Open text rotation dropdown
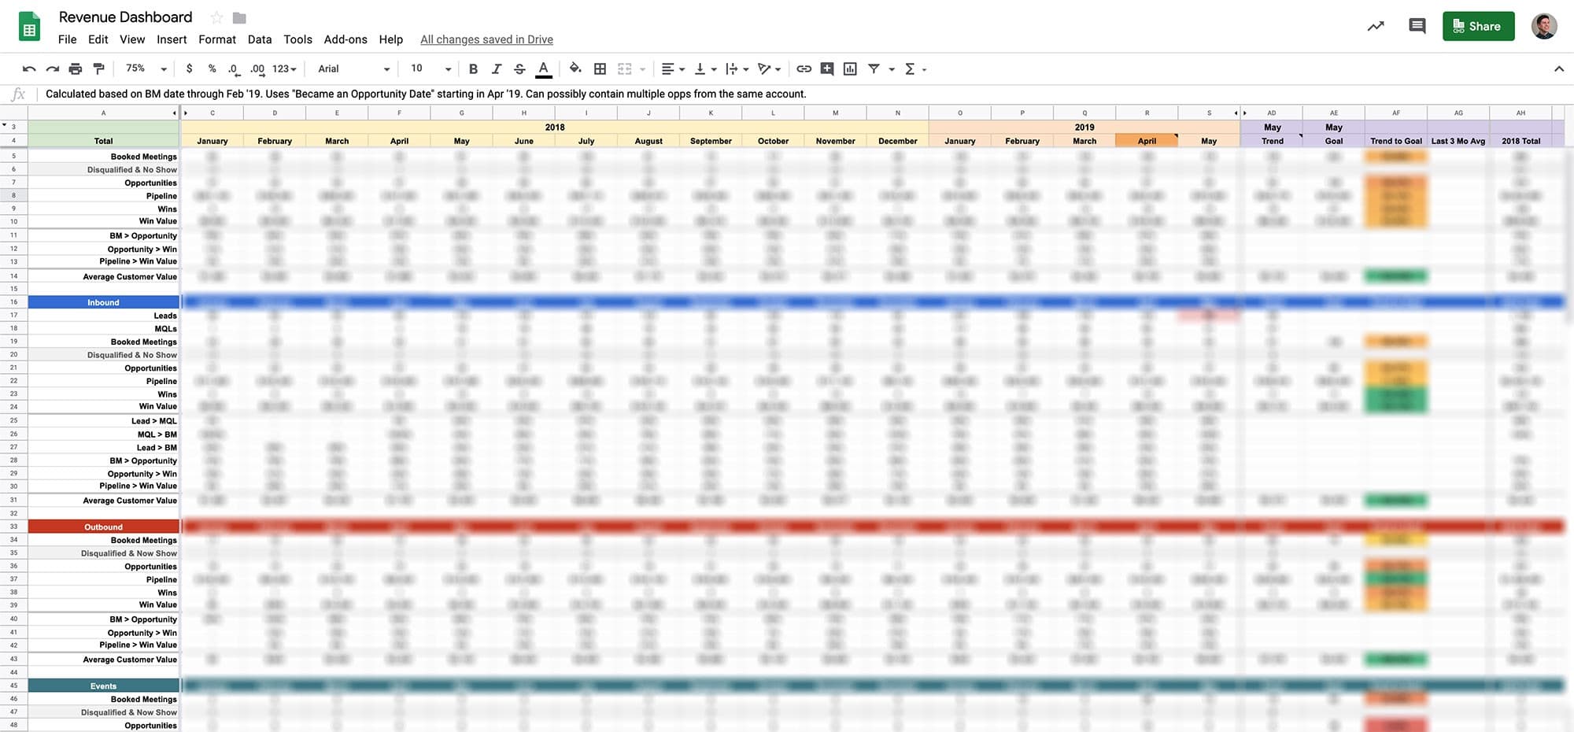 pyautogui.click(x=769, y=69)
